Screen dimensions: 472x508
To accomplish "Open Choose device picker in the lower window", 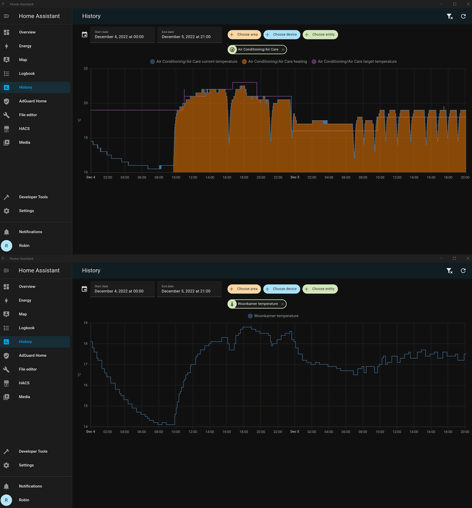I will [281, 289].
